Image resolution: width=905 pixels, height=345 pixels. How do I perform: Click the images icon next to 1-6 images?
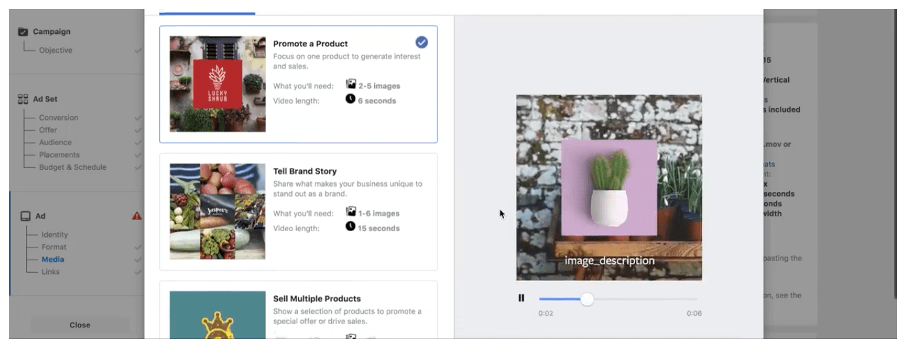coord(351,212)
